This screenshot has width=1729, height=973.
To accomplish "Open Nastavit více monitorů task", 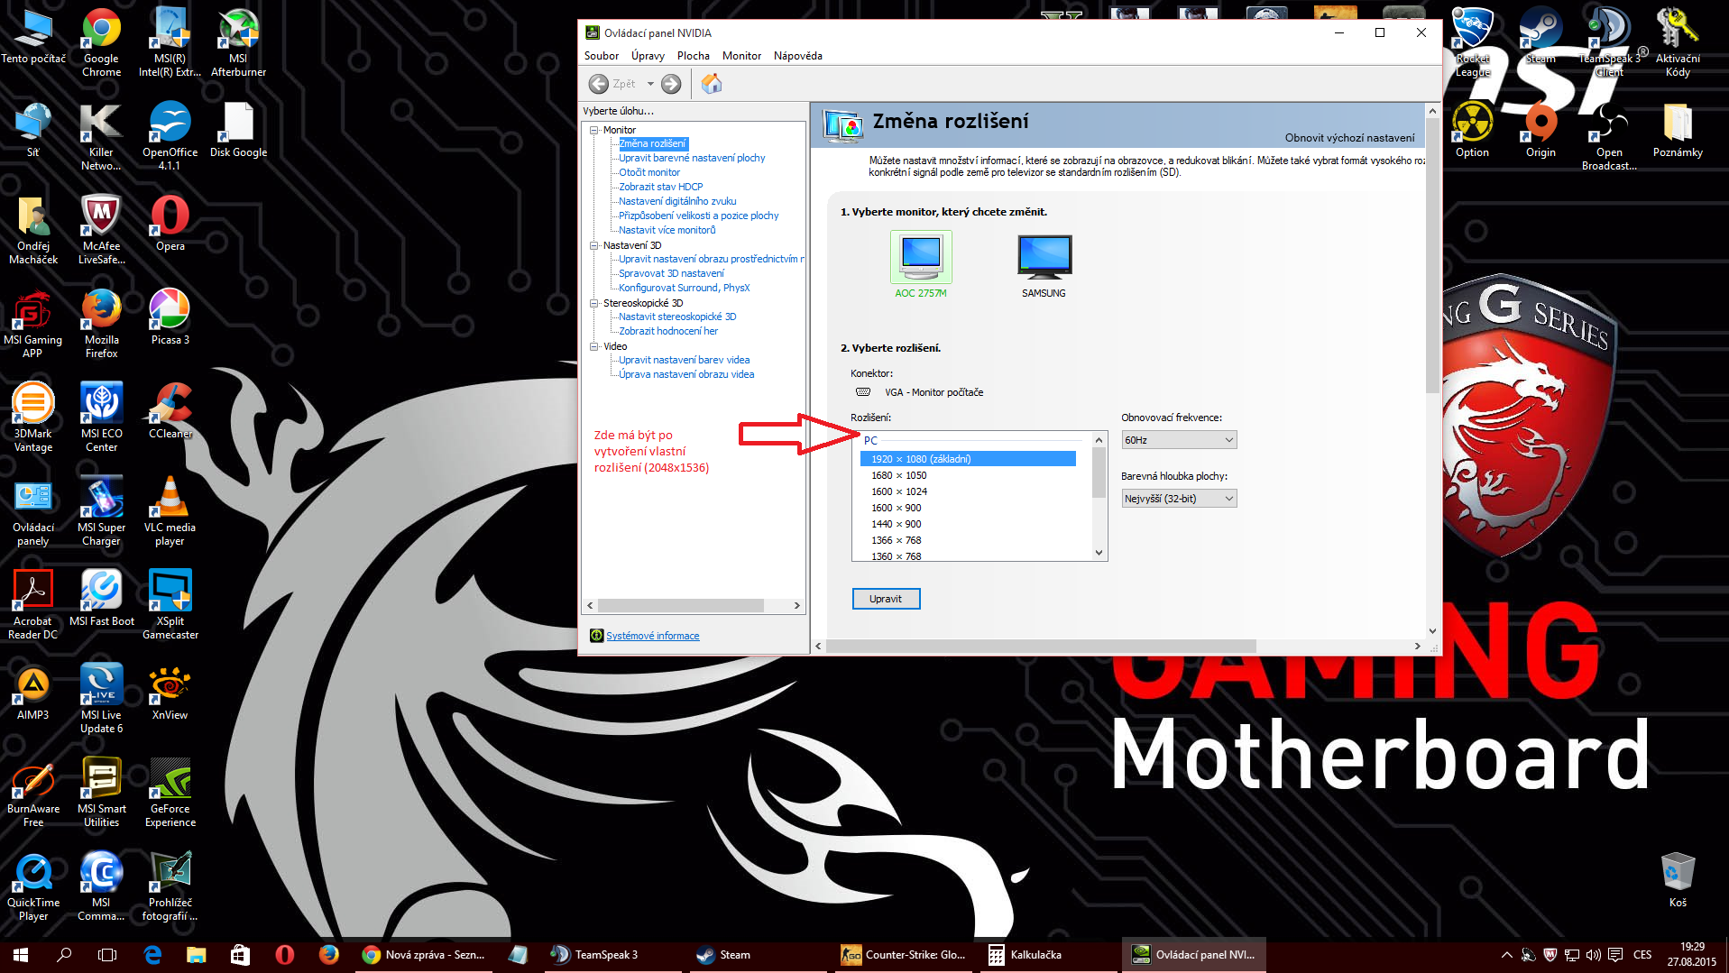I will coord(667,230).
